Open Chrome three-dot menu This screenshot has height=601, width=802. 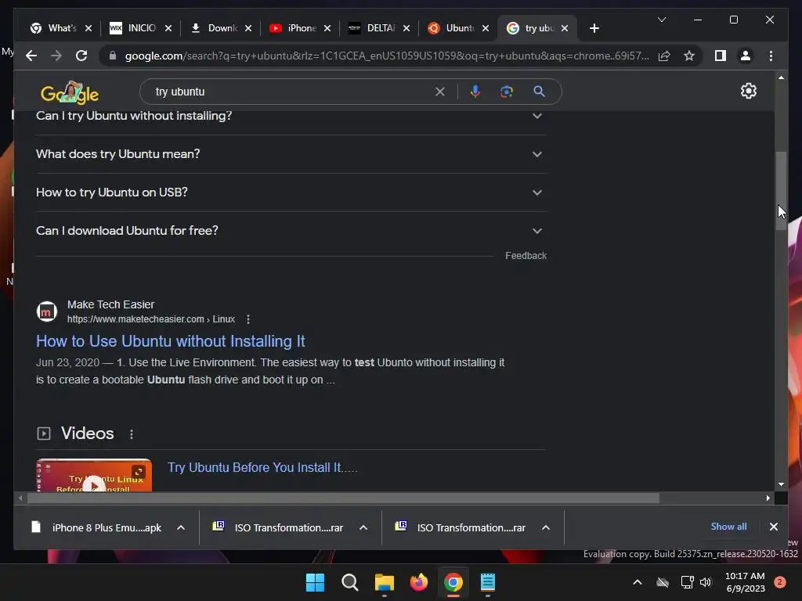[771, 56]
